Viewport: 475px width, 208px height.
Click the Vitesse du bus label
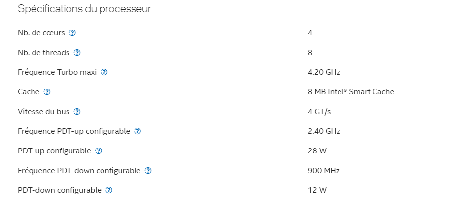tap(43, 112)
